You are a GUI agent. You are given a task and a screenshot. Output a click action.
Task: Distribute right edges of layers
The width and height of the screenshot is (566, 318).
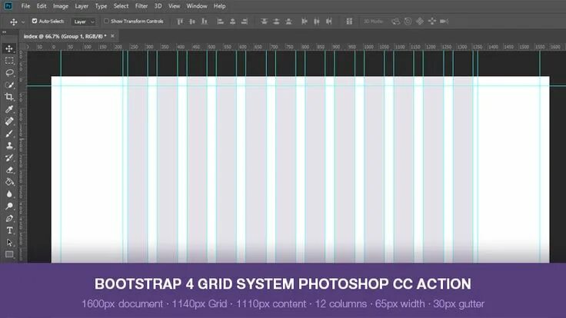[329, 22]
